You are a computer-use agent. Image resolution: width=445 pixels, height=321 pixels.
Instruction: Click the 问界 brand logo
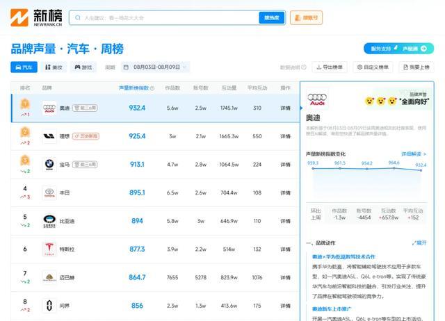[49, 305]
